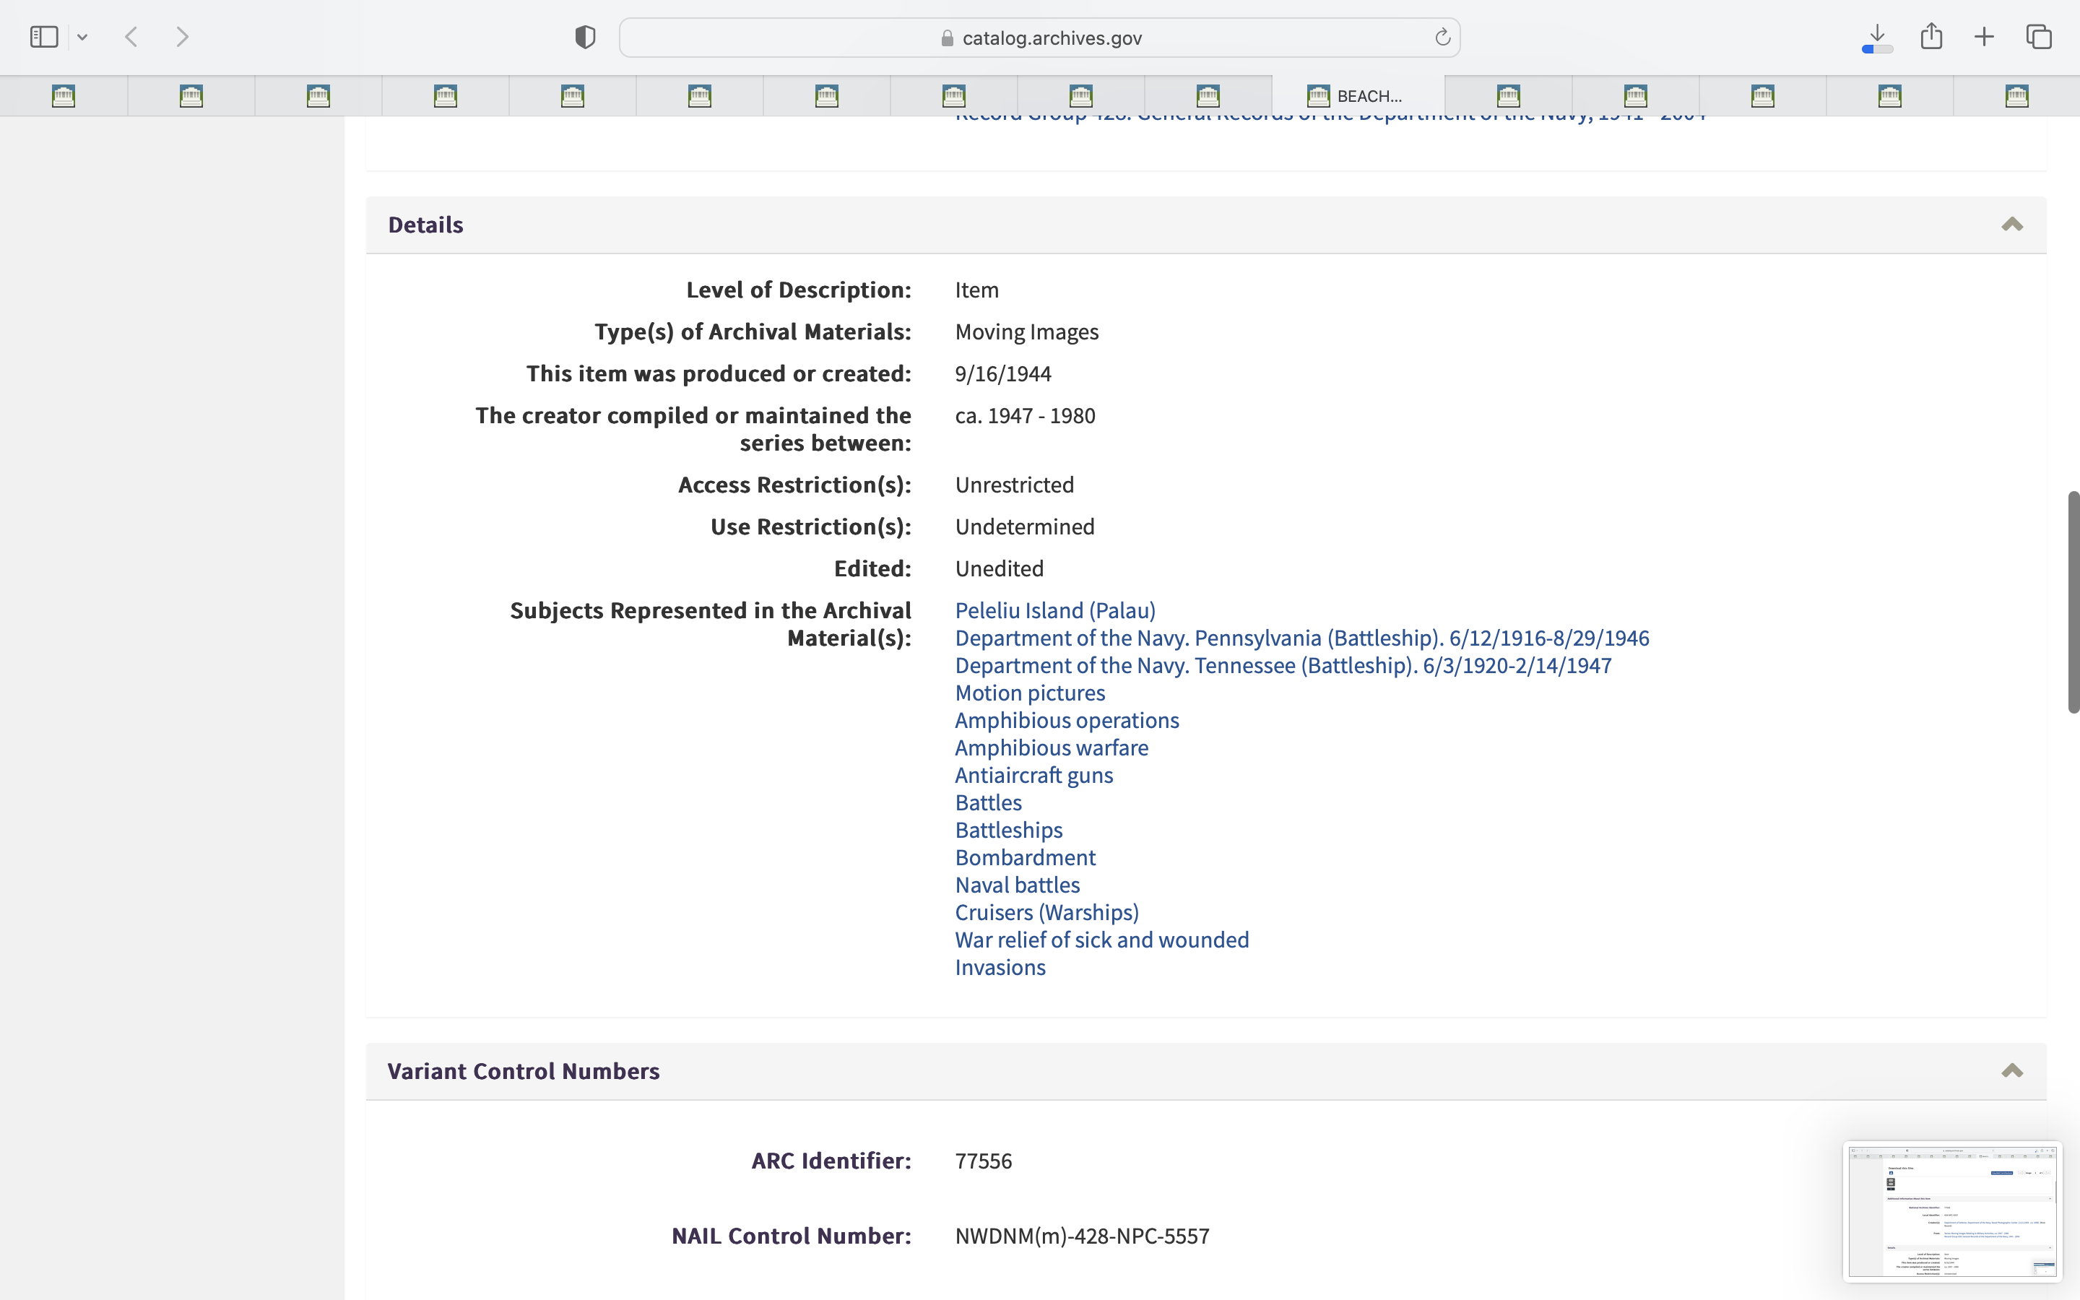Reload the page with refresh icon
This screenshot has width=2080, height=1300.
(1442, 37)
